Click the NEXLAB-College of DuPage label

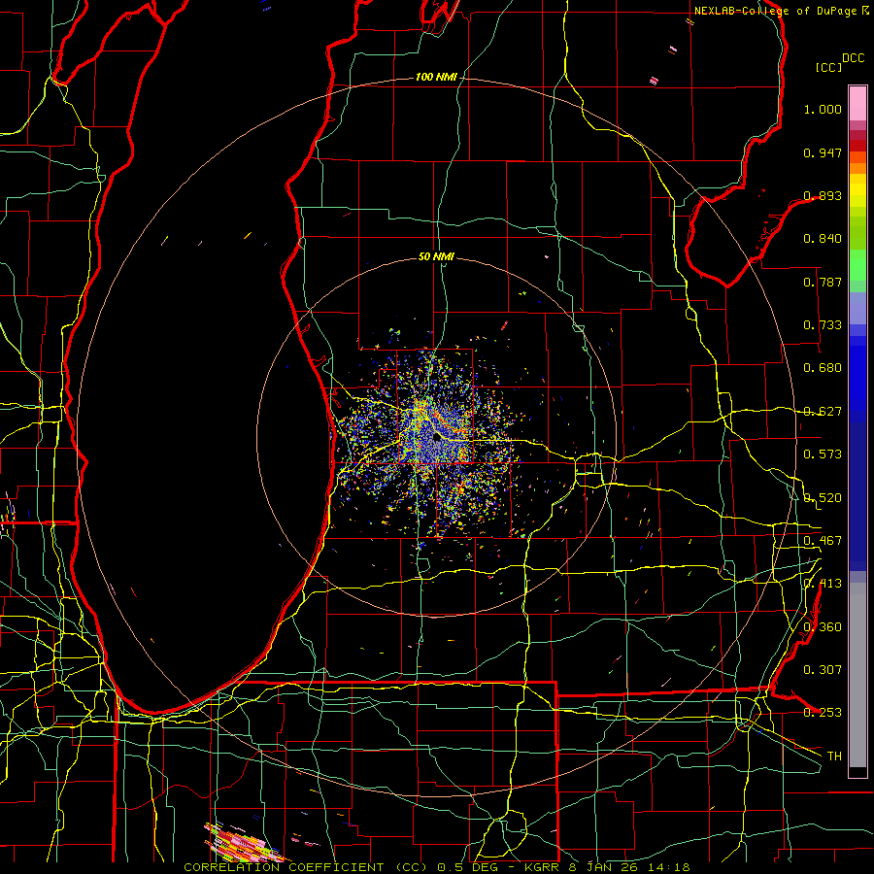(x=775, y=11)
